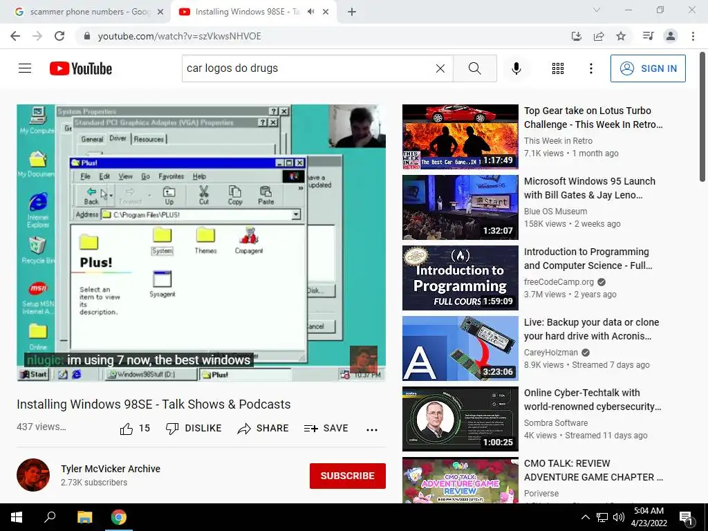The image size is (708, 531).
Task: Share this page from address bar
Action: [x=599, y=36]
